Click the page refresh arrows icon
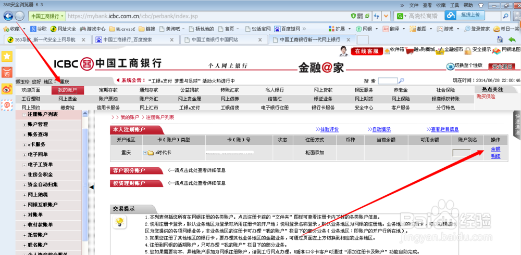 click(377, 16)
